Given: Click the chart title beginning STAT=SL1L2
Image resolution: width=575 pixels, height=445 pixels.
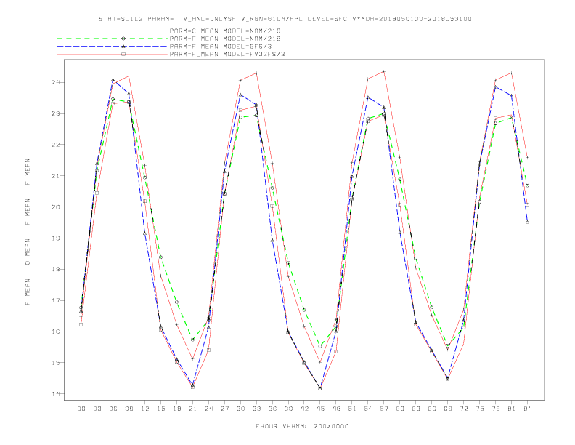Looking at the screenshot, I should [x=285, y=19].
